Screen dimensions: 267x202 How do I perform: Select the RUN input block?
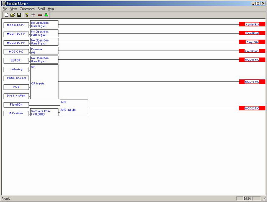[x=16, y=87]
